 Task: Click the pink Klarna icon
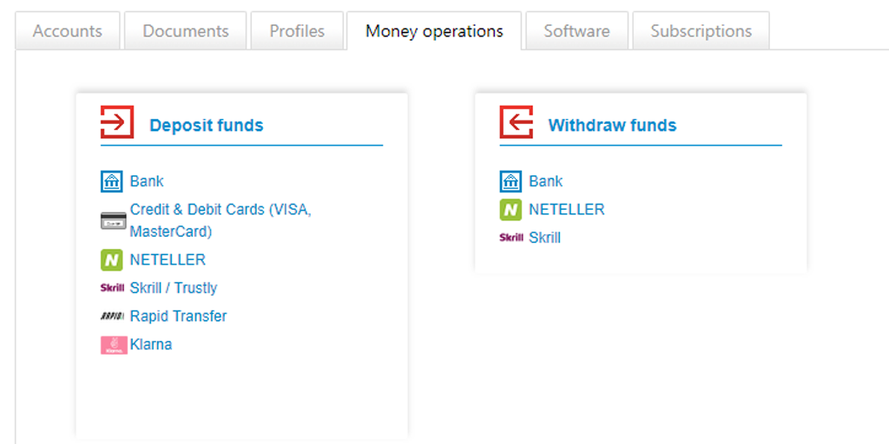[114, 345]
